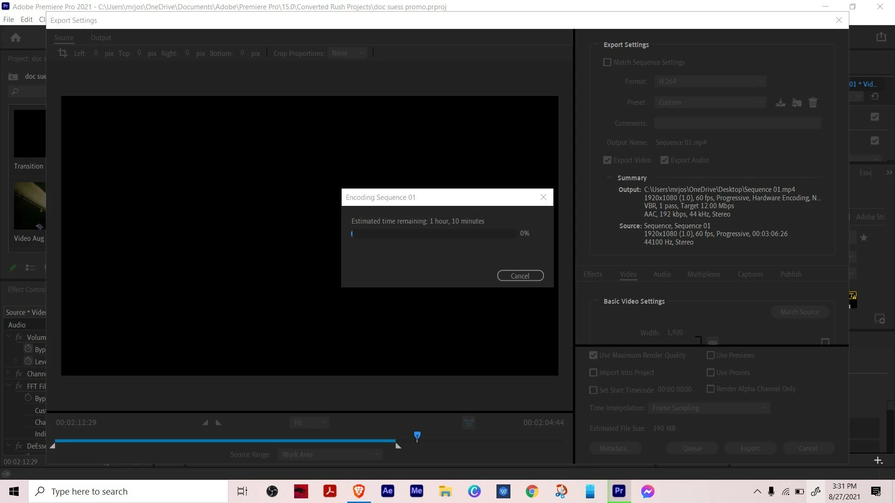Click the blue playhead marker on timeline
This screenshot has width=895, height=503.
417,435
